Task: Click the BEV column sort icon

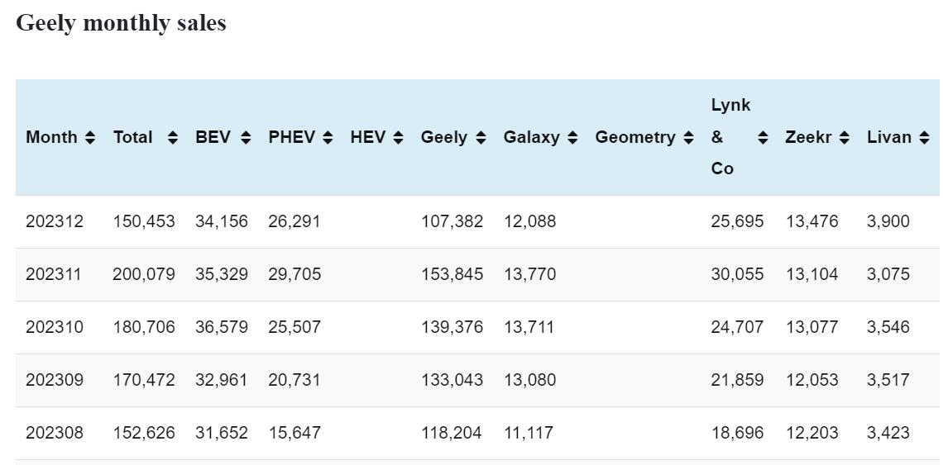Action: point(246,138)
